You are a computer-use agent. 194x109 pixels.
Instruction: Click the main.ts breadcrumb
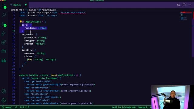coord(32,10)
